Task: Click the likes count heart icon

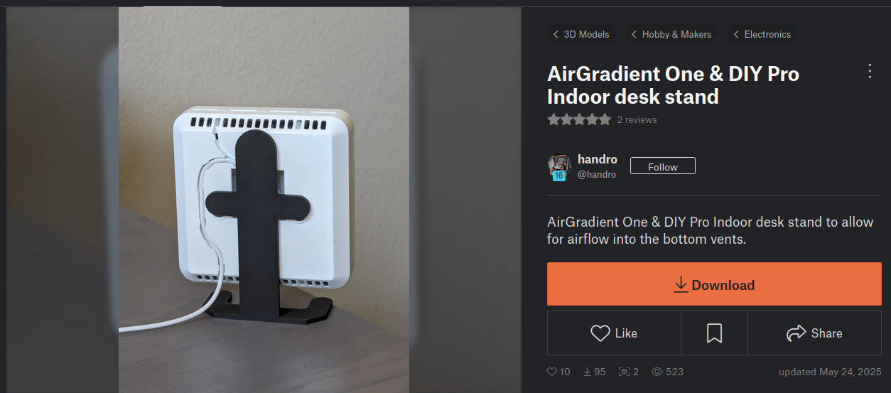Action: coord(551,372)
